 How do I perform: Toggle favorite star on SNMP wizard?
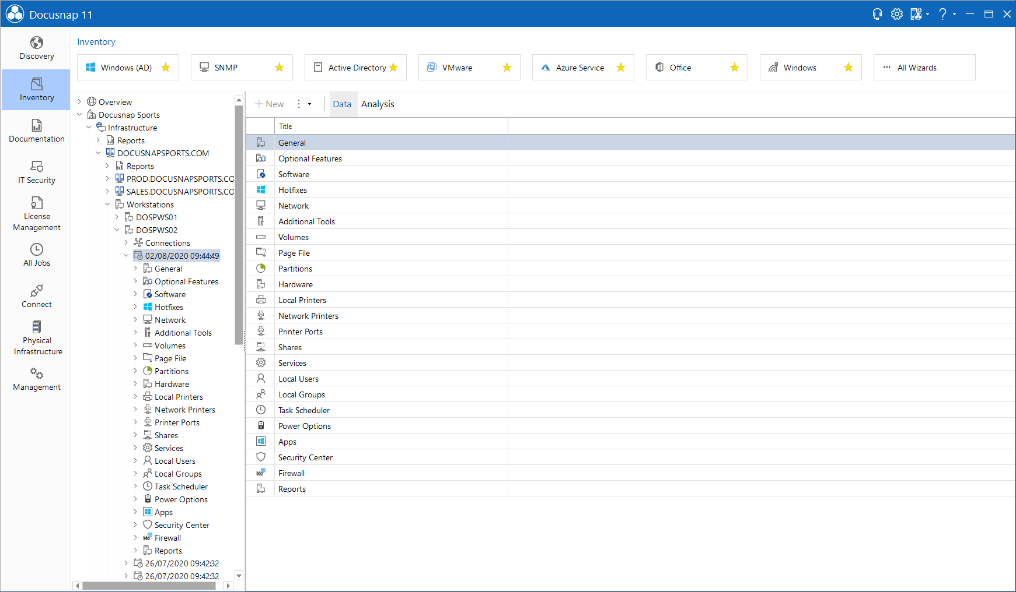[280, 68]
